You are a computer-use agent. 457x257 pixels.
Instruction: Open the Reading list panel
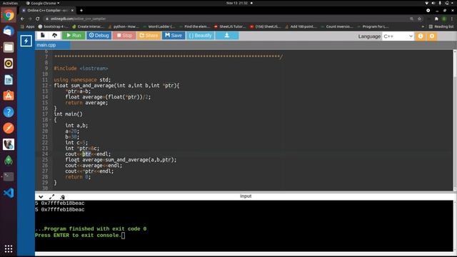pyautogui.click(x=441, y=26)
